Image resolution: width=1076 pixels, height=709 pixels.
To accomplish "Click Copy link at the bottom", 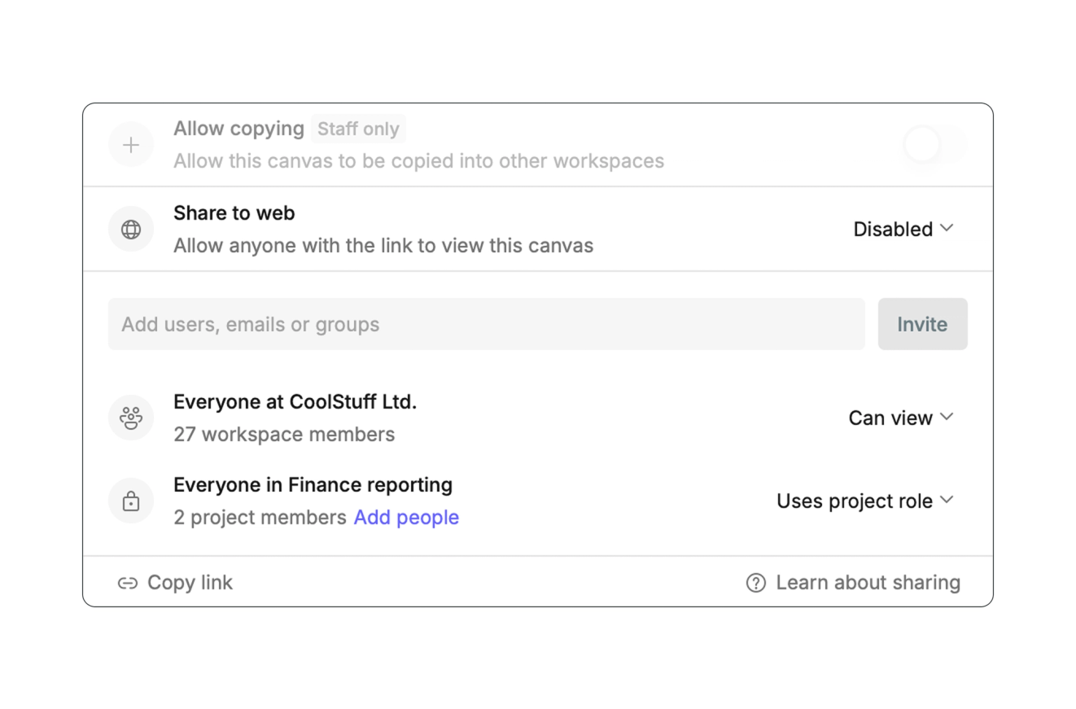I will click(190, 582).
